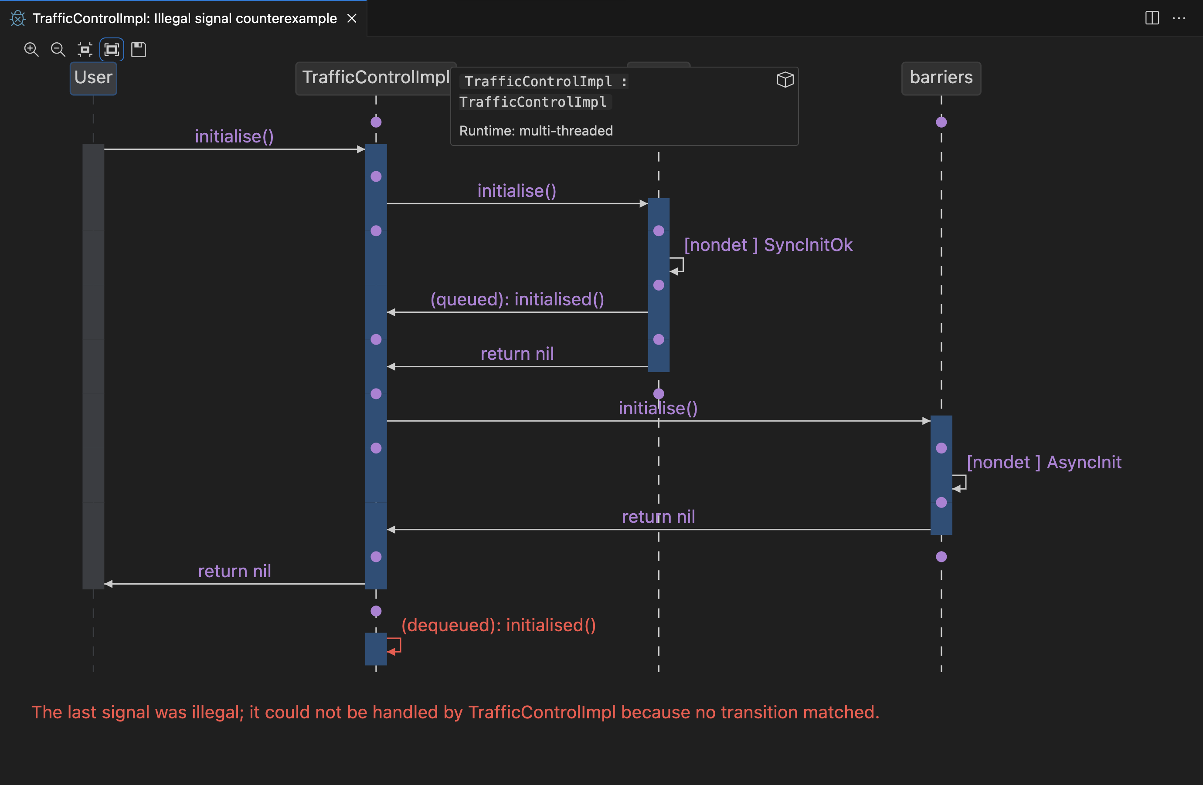
Task: Click [nondet ] SyncInitOk label
Action: [x=768, y=245]
